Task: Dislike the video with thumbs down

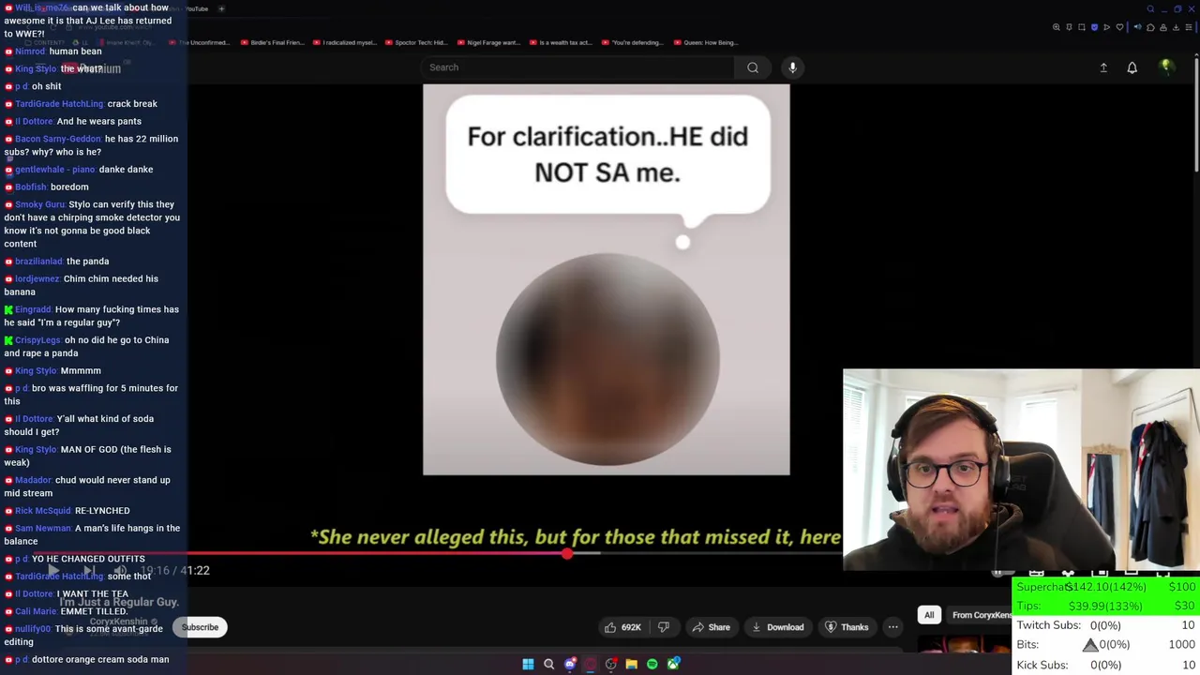Action: [x=664, y=627]
